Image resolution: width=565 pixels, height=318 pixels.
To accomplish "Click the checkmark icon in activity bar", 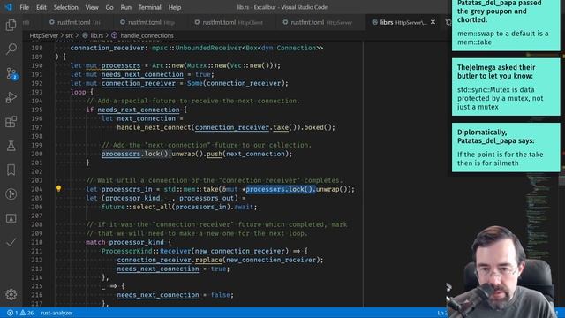I will [11, 242].
